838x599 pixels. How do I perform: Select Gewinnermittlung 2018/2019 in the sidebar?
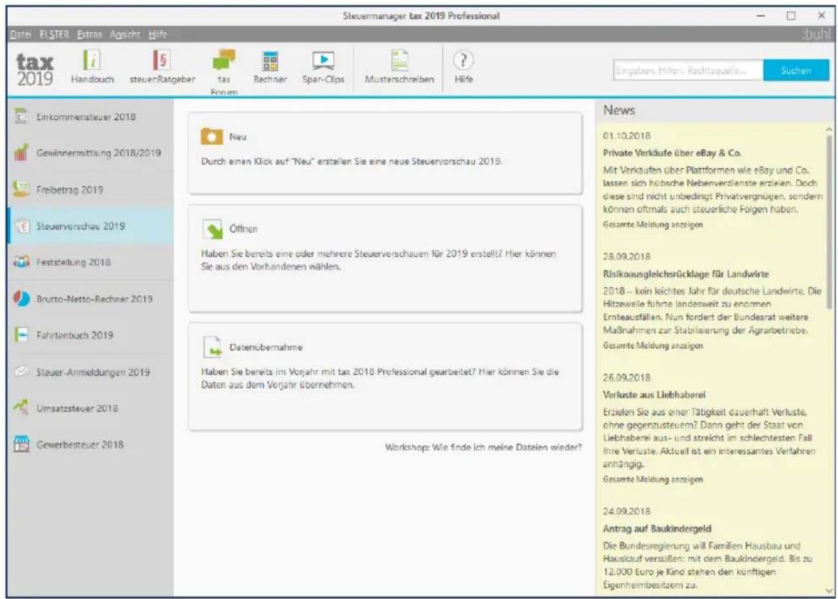tap(90, 153)
